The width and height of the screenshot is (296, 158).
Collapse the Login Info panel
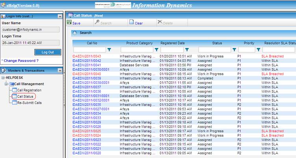[60, 17]
